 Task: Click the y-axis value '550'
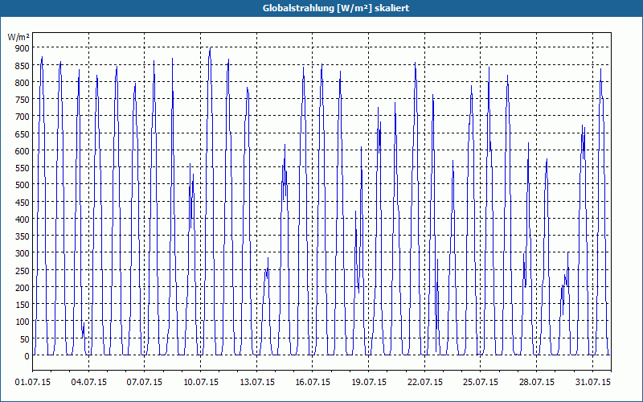22,168
